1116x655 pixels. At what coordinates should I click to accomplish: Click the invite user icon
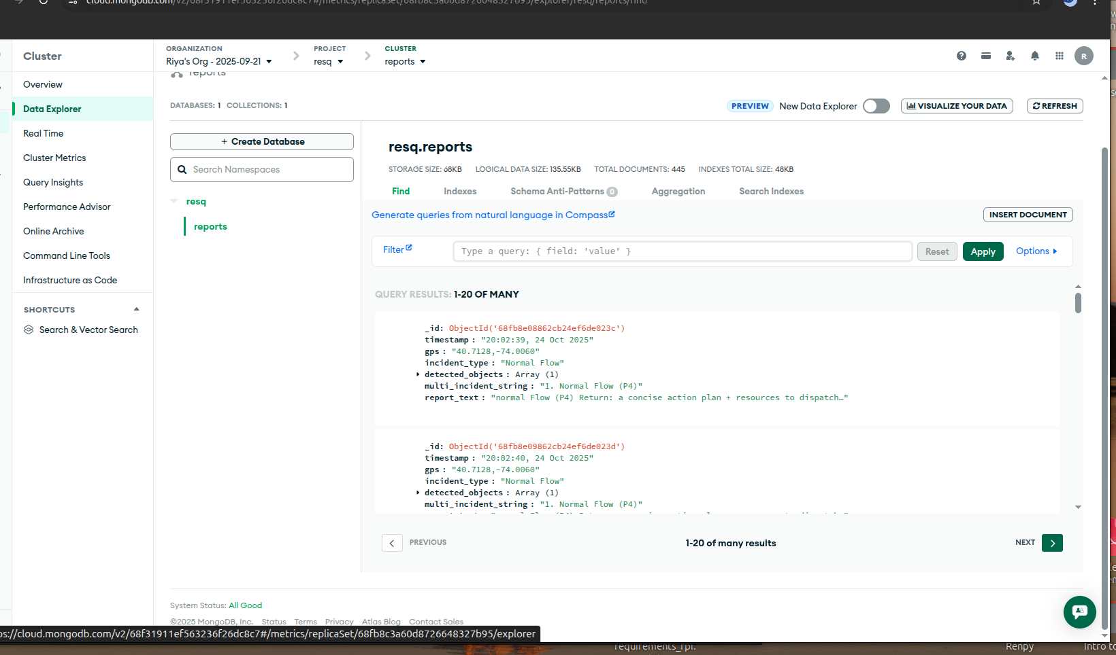[x=1010, y=56]
